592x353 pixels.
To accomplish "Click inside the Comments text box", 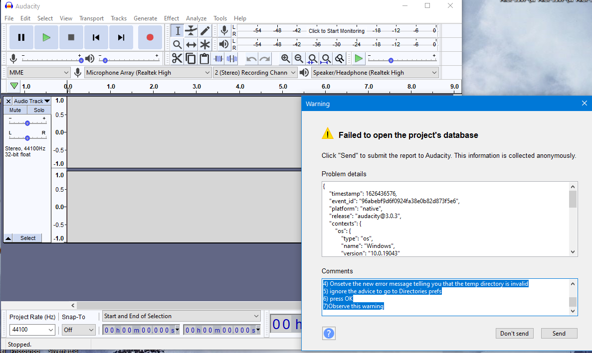I will click(x=445, y=297).
